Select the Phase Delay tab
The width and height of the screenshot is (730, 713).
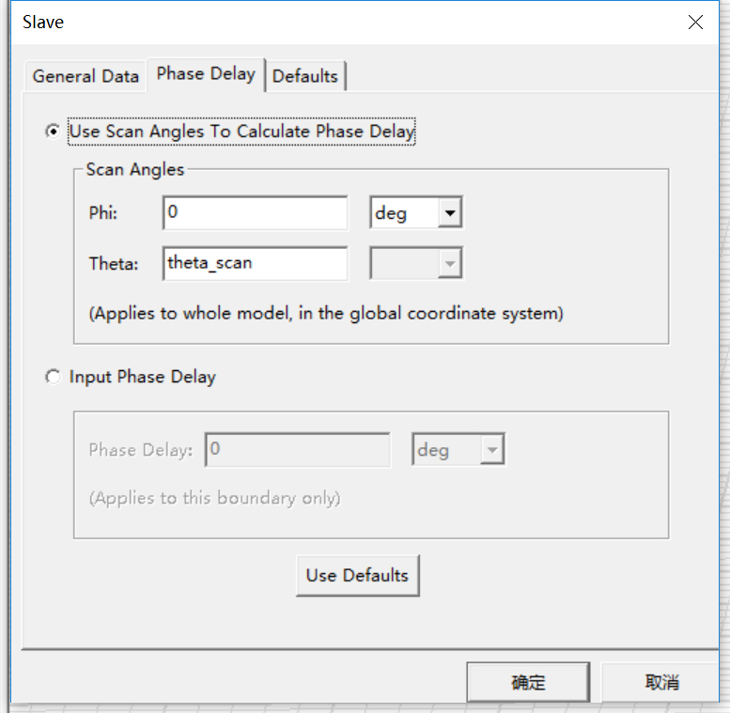(206, 74)
